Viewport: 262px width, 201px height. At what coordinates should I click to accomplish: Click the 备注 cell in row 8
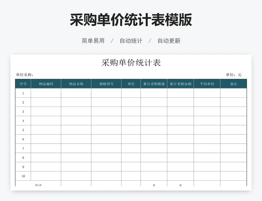click(x=234, y=157)
